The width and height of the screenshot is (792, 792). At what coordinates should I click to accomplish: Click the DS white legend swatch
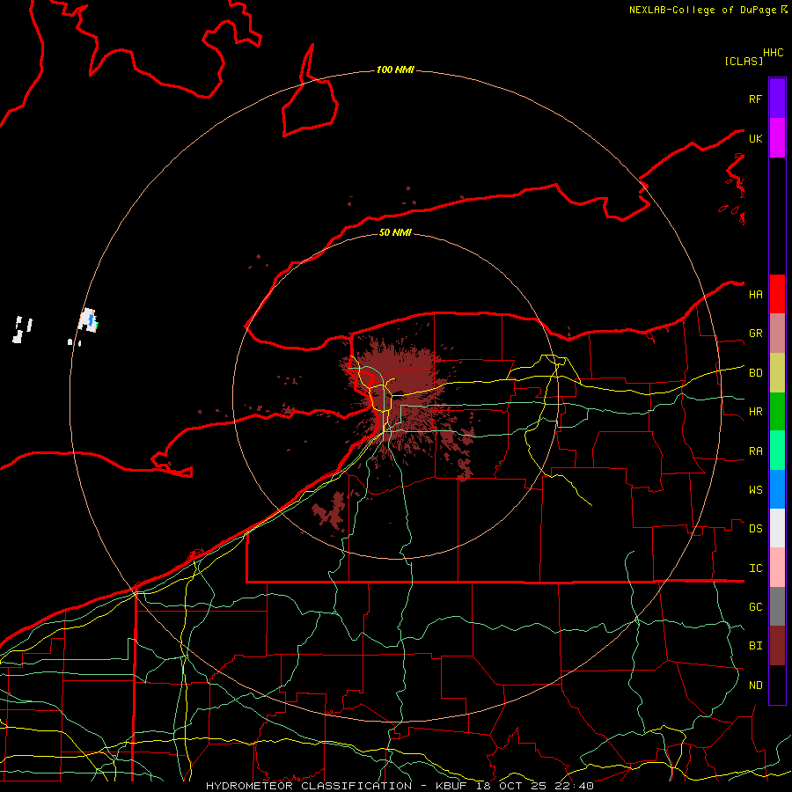(777, 528)
